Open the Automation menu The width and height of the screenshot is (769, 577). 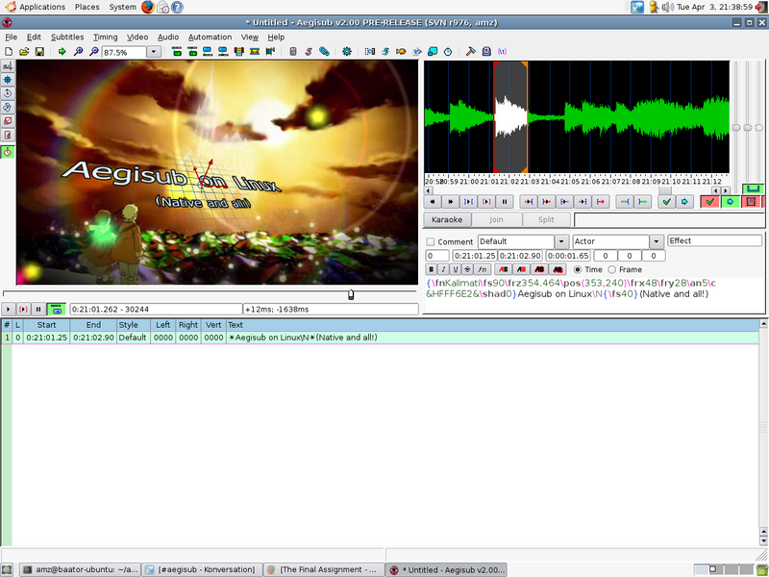tap(210, 37)
